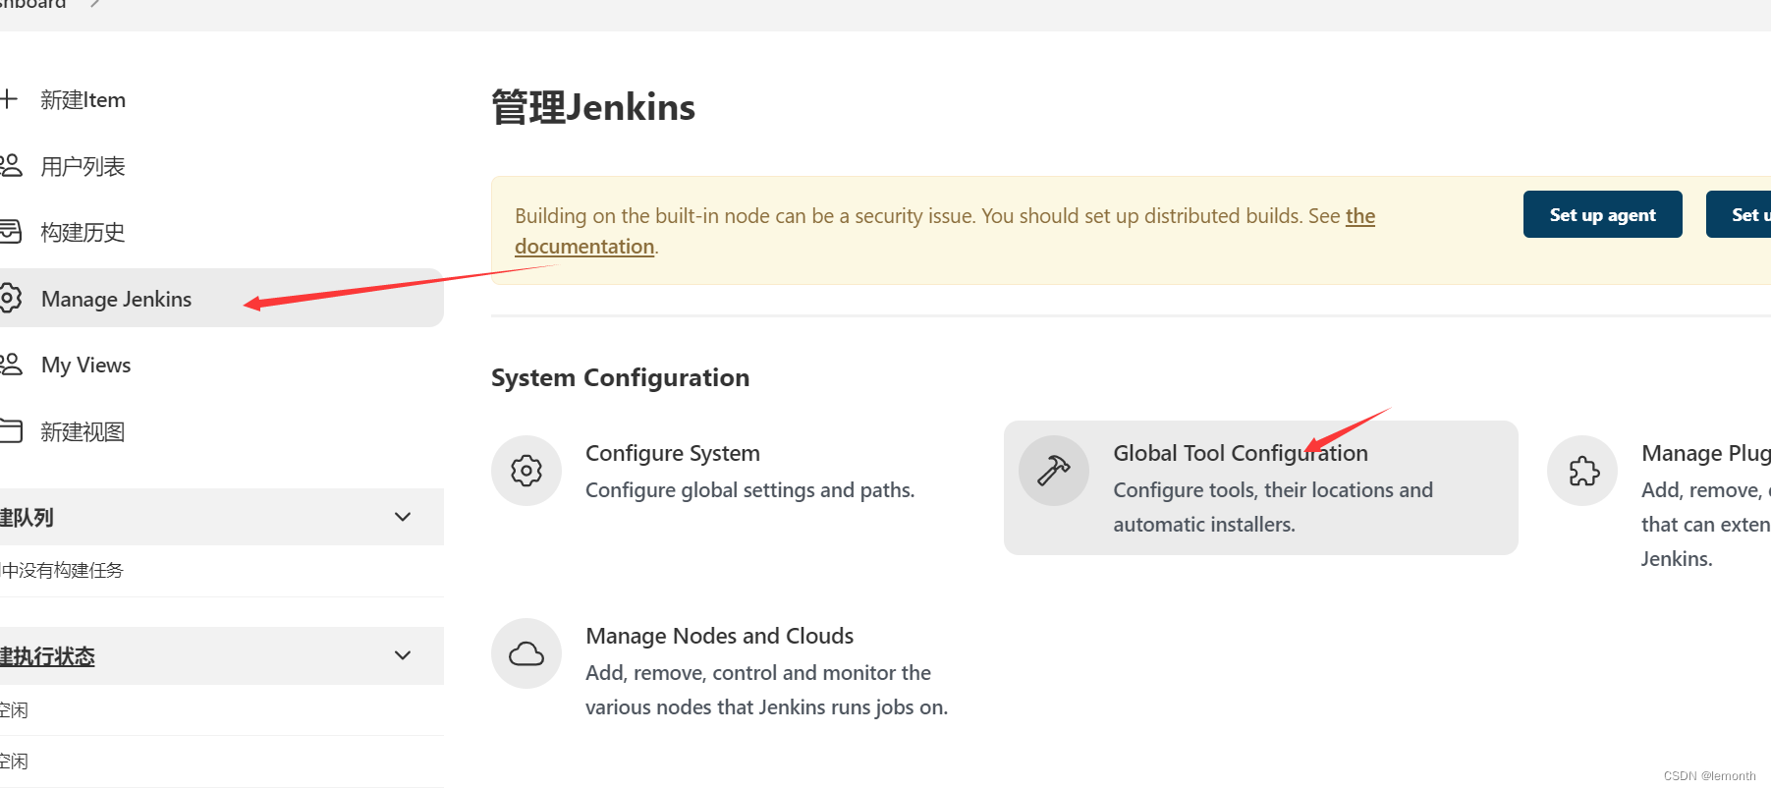Click the cut-off Set up button at right
Screen dimensions: 1771x790
point(1739,214)
